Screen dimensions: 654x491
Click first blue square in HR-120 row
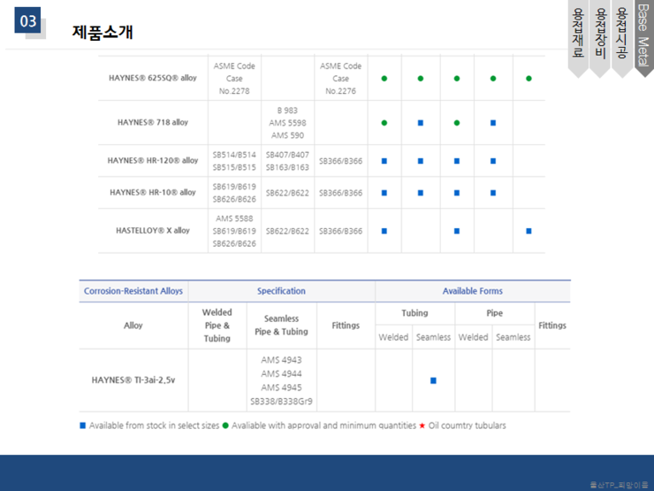tap(384, 161)
